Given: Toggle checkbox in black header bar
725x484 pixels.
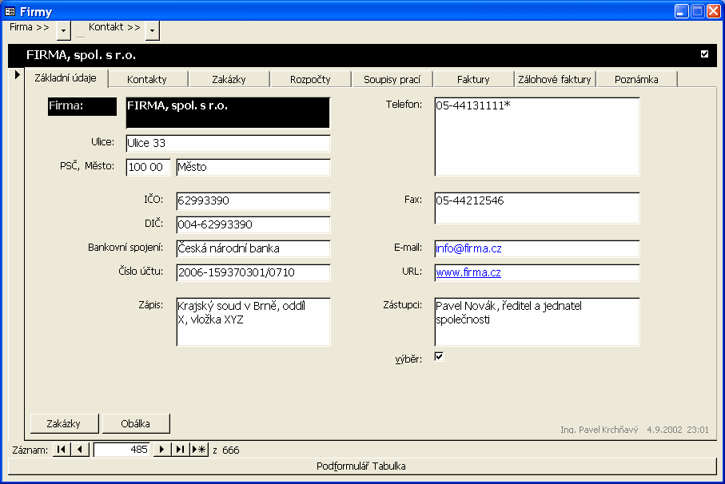Looking at the screenshot, I should (x=704, y=54).
